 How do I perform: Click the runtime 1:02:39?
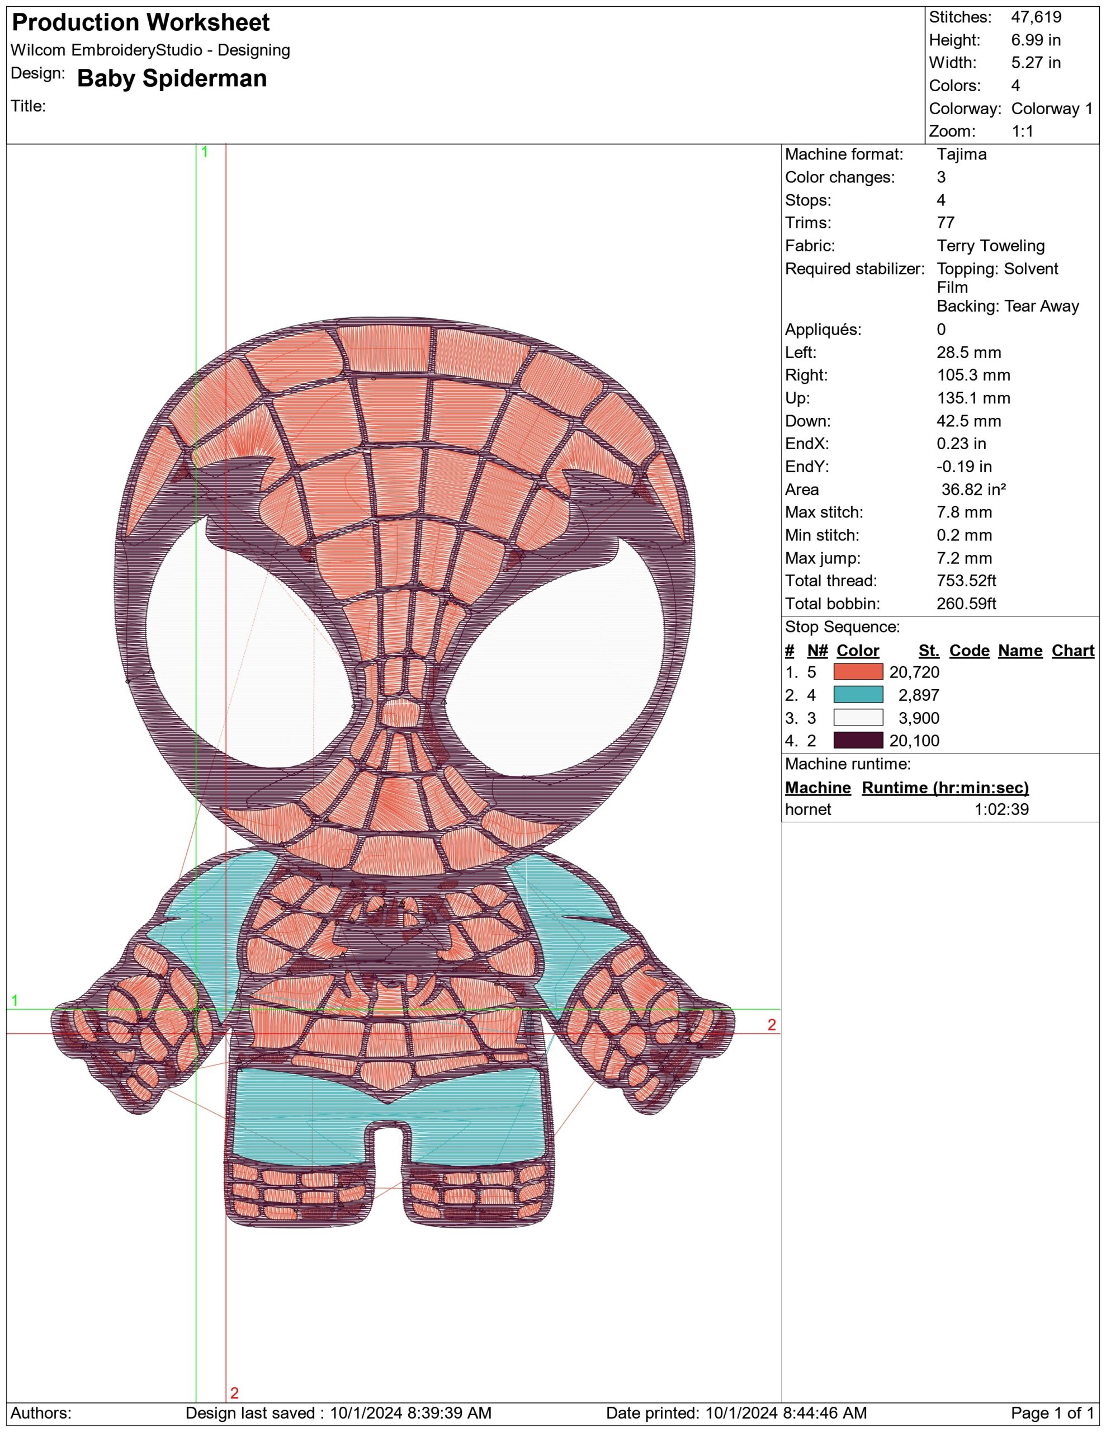1001,810
